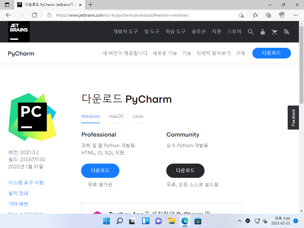Screen dimensions: 304x228
Task: Open the browser profile avatar
Action: coord(282,15)
